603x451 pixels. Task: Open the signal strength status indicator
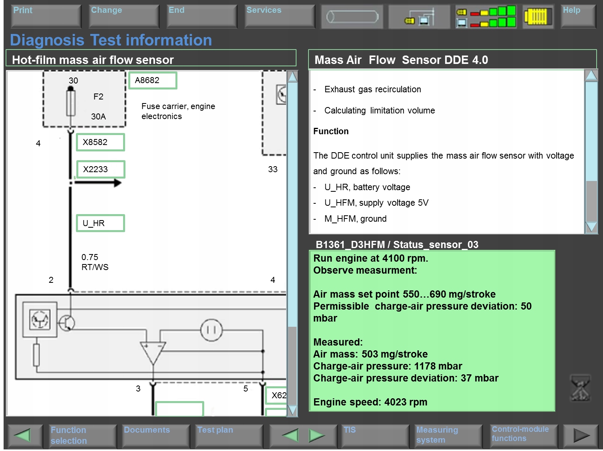[x=486, y=17]
